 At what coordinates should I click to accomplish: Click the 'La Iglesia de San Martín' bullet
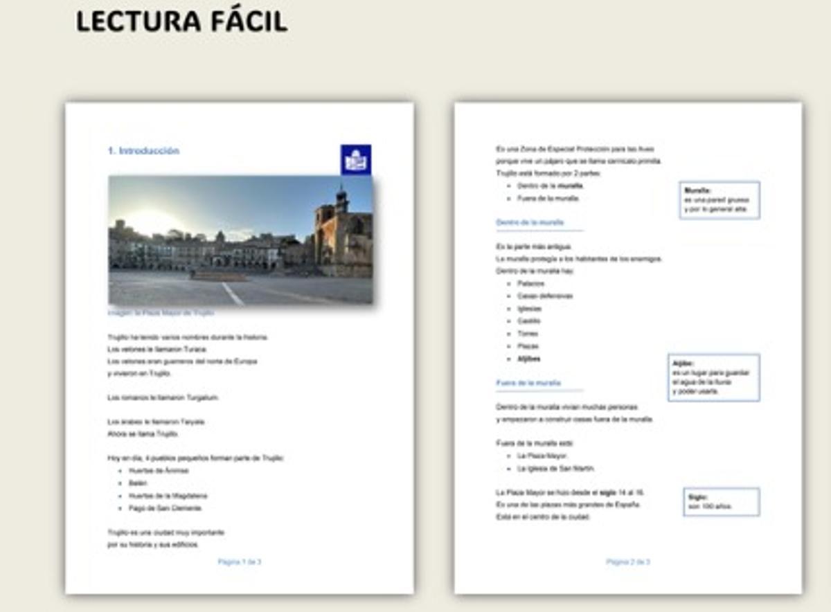(x=555, y=469)
